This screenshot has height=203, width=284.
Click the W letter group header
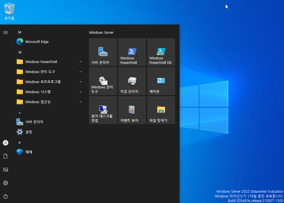(x=20, y=52)
